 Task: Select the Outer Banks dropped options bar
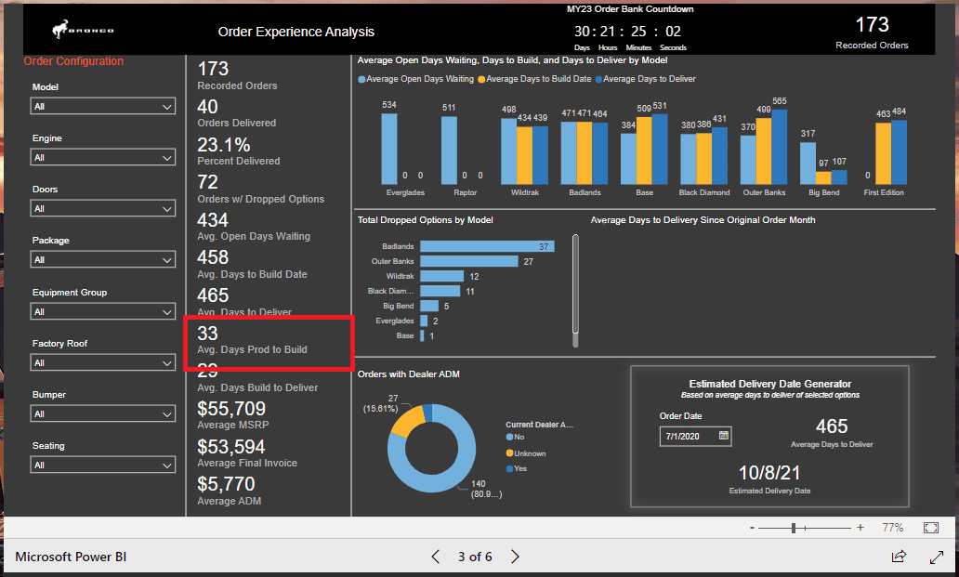[469, 261]
